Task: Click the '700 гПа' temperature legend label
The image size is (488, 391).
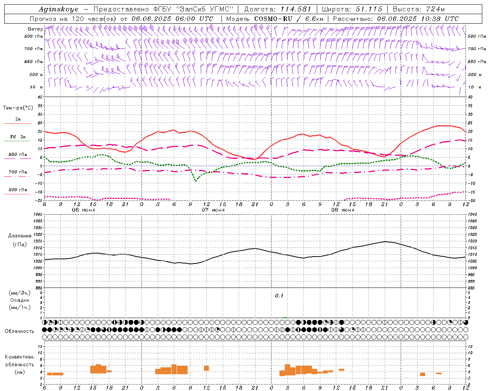Action: pyautogui.click(x=18, y=172)
